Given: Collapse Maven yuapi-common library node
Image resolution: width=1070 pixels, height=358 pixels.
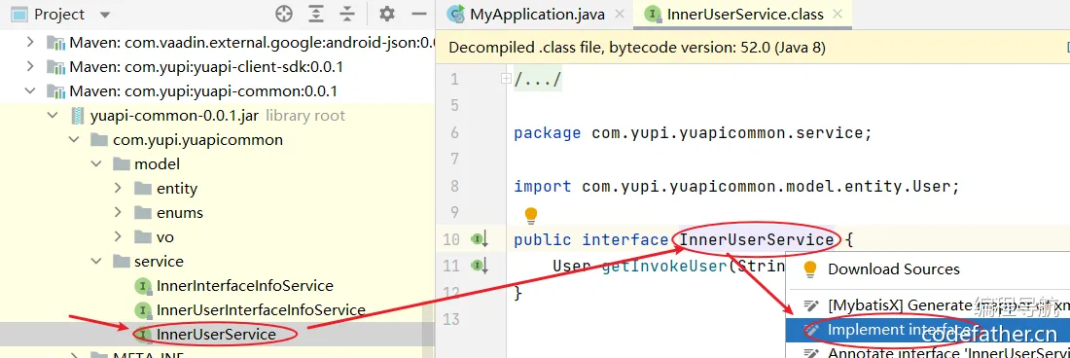Looking at the screenshot, I should tap(29, 91).
